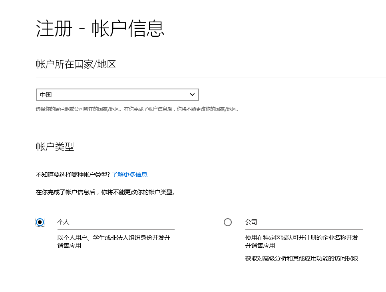Click the underline beneath the 公司 option
This screenshot has height=292, width=386.
click(304, 229)
